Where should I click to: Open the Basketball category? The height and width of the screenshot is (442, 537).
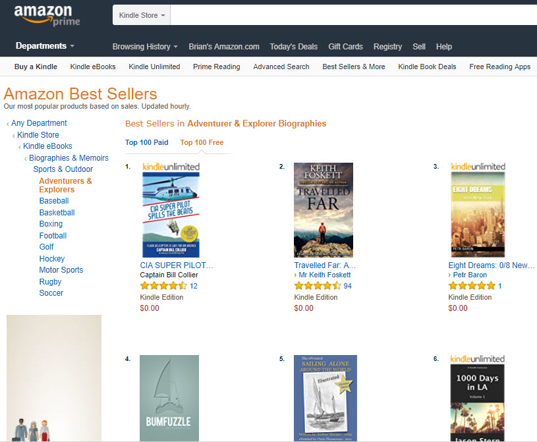pos(57,213)
